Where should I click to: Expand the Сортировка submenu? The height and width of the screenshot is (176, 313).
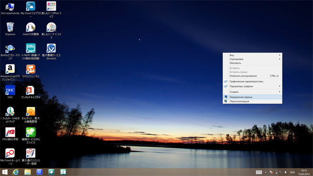click(252, 59)
